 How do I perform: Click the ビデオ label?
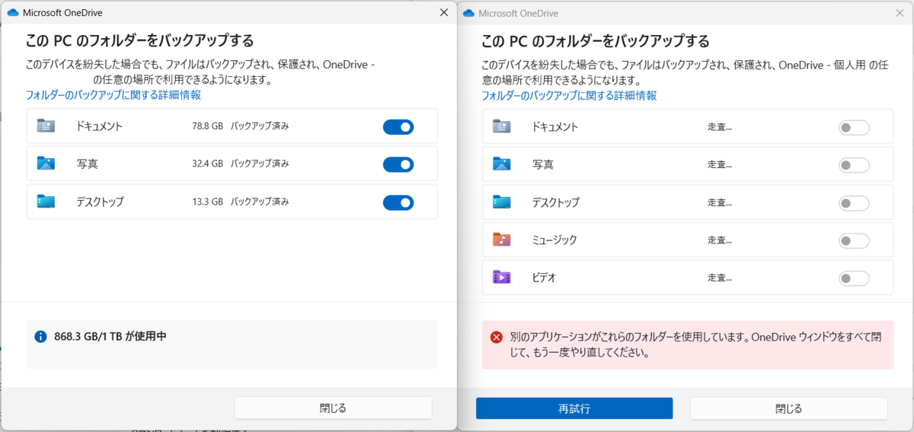(544, 278)
